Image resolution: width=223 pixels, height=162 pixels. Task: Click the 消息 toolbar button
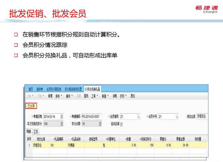coord(115,96)
